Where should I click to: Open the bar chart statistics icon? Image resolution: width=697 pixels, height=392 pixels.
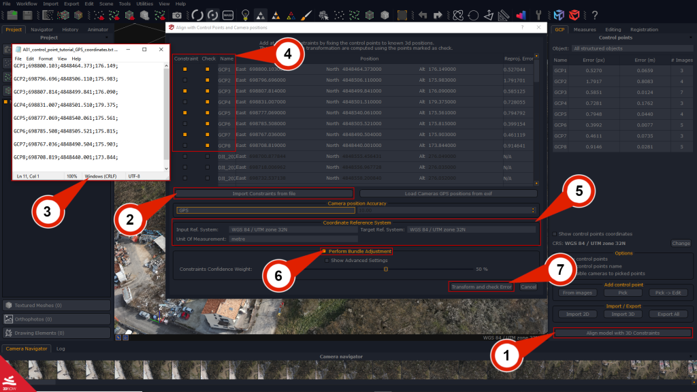(x=520, y=14)
